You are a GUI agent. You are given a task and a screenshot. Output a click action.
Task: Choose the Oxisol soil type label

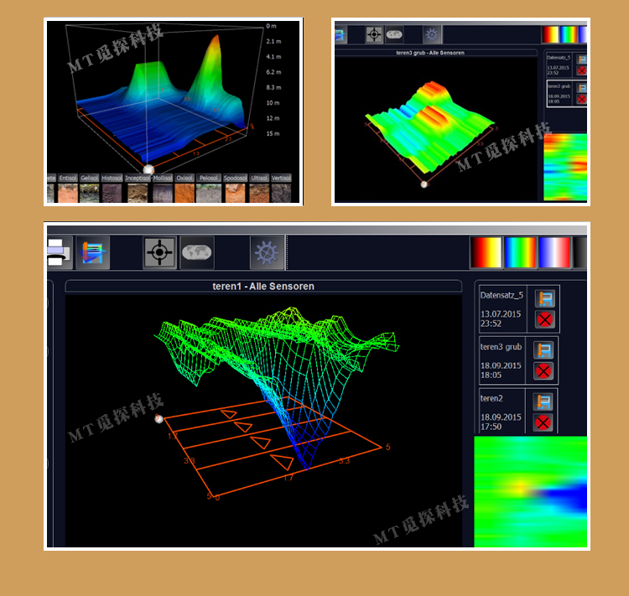click(185, 178)
